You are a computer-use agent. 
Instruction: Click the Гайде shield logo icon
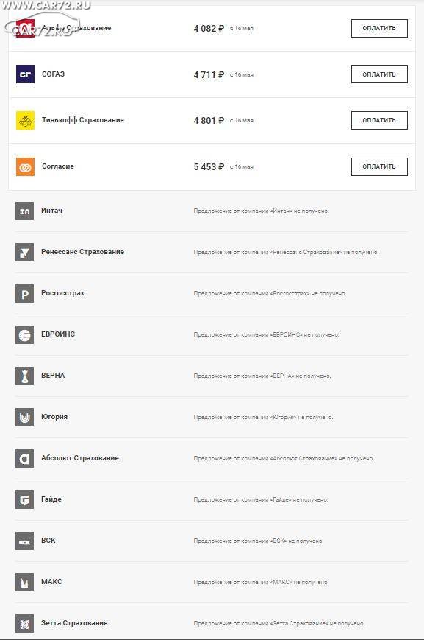click(x=24, y=499)
